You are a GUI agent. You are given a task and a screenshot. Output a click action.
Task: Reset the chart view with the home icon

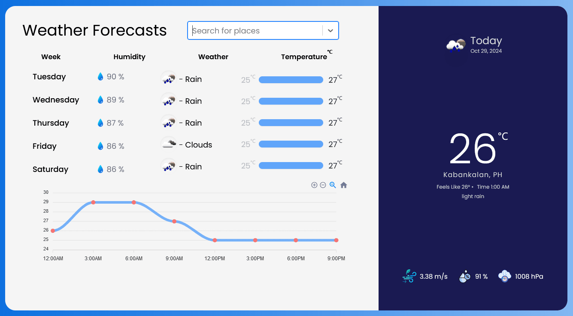(x=343, y=185)
